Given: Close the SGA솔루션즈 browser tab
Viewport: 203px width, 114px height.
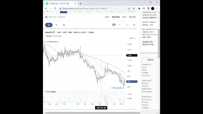Looking at the screenshot, I should tap(75, 4).
